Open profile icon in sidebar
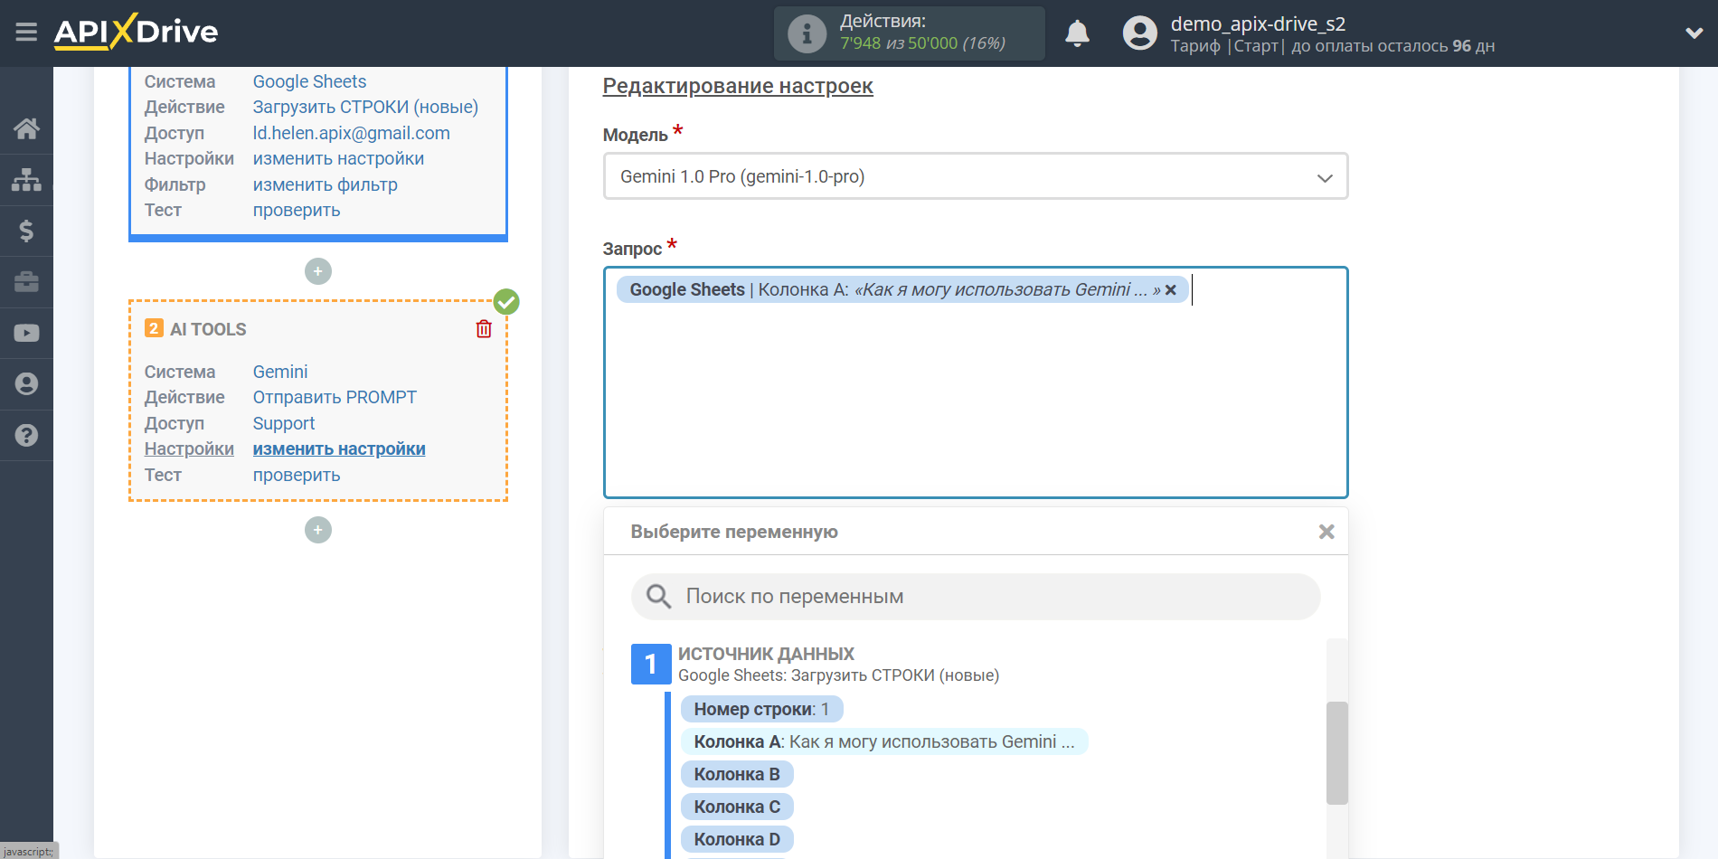Screen dimensions: 1718x859 26,384
